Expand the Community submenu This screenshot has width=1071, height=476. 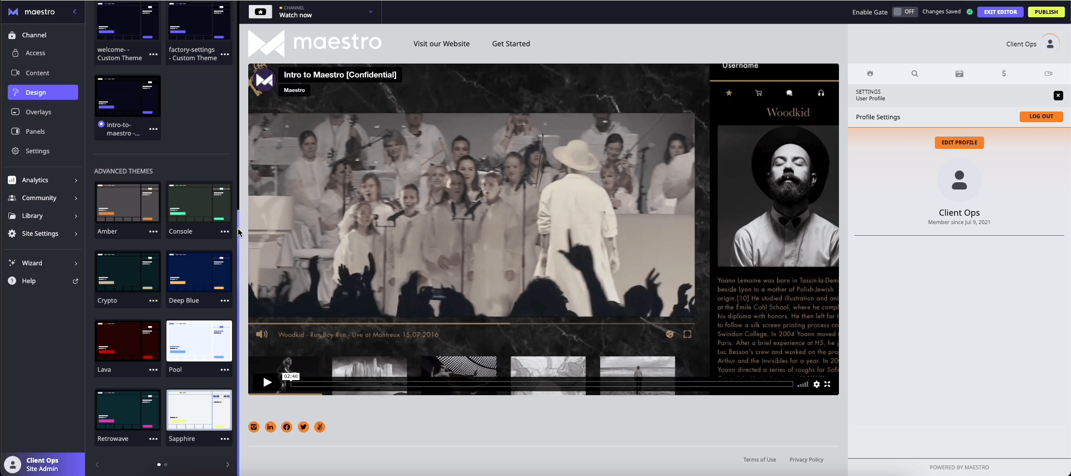tap(43, 198)
